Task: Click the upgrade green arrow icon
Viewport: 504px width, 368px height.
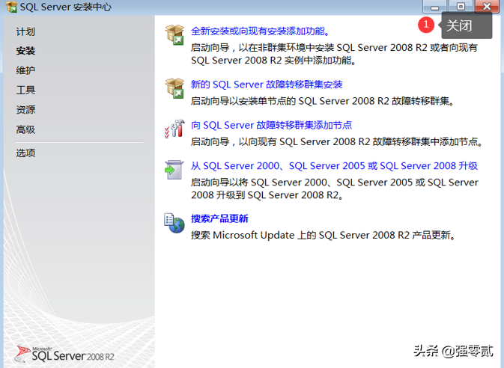Action: tap(174, 170)
